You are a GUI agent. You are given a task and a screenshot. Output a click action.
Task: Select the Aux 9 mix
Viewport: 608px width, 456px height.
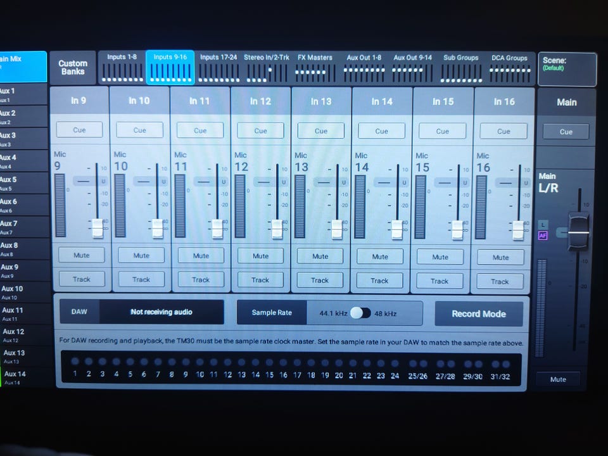click(25, 270)
